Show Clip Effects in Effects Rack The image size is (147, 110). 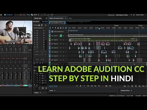click(x=36, y=22)
